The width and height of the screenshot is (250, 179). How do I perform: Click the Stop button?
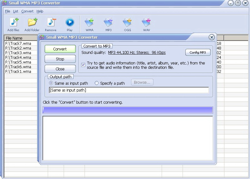point(60,59)
